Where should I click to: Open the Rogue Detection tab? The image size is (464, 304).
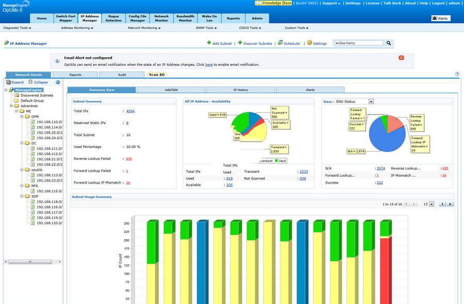coord(113,19)
